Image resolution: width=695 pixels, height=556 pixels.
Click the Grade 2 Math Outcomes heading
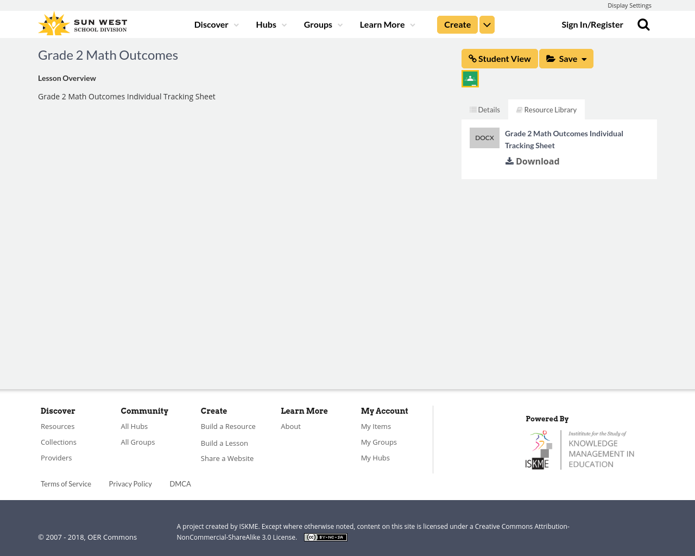108,55
